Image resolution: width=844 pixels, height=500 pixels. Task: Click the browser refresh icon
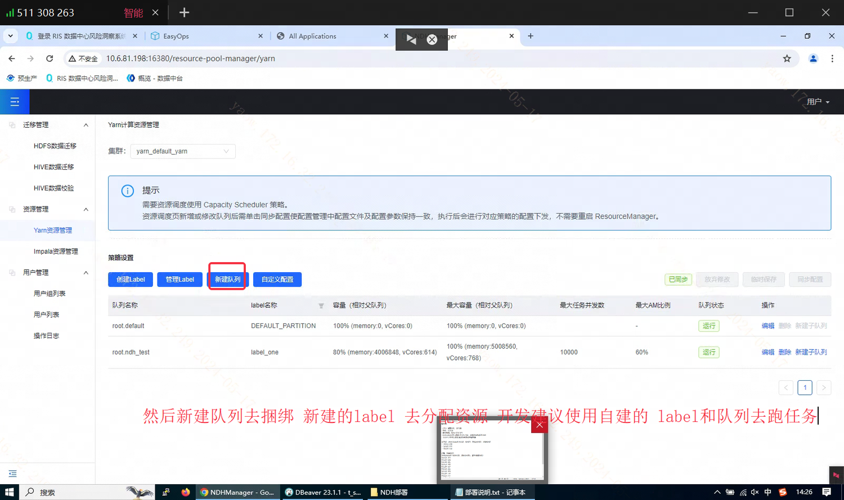point(50,58)
